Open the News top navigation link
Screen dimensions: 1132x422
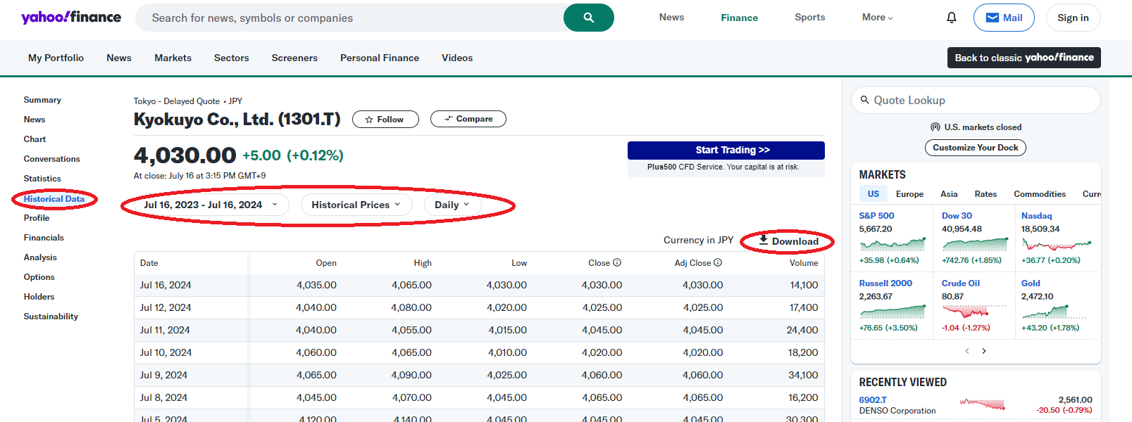point(671,18)
